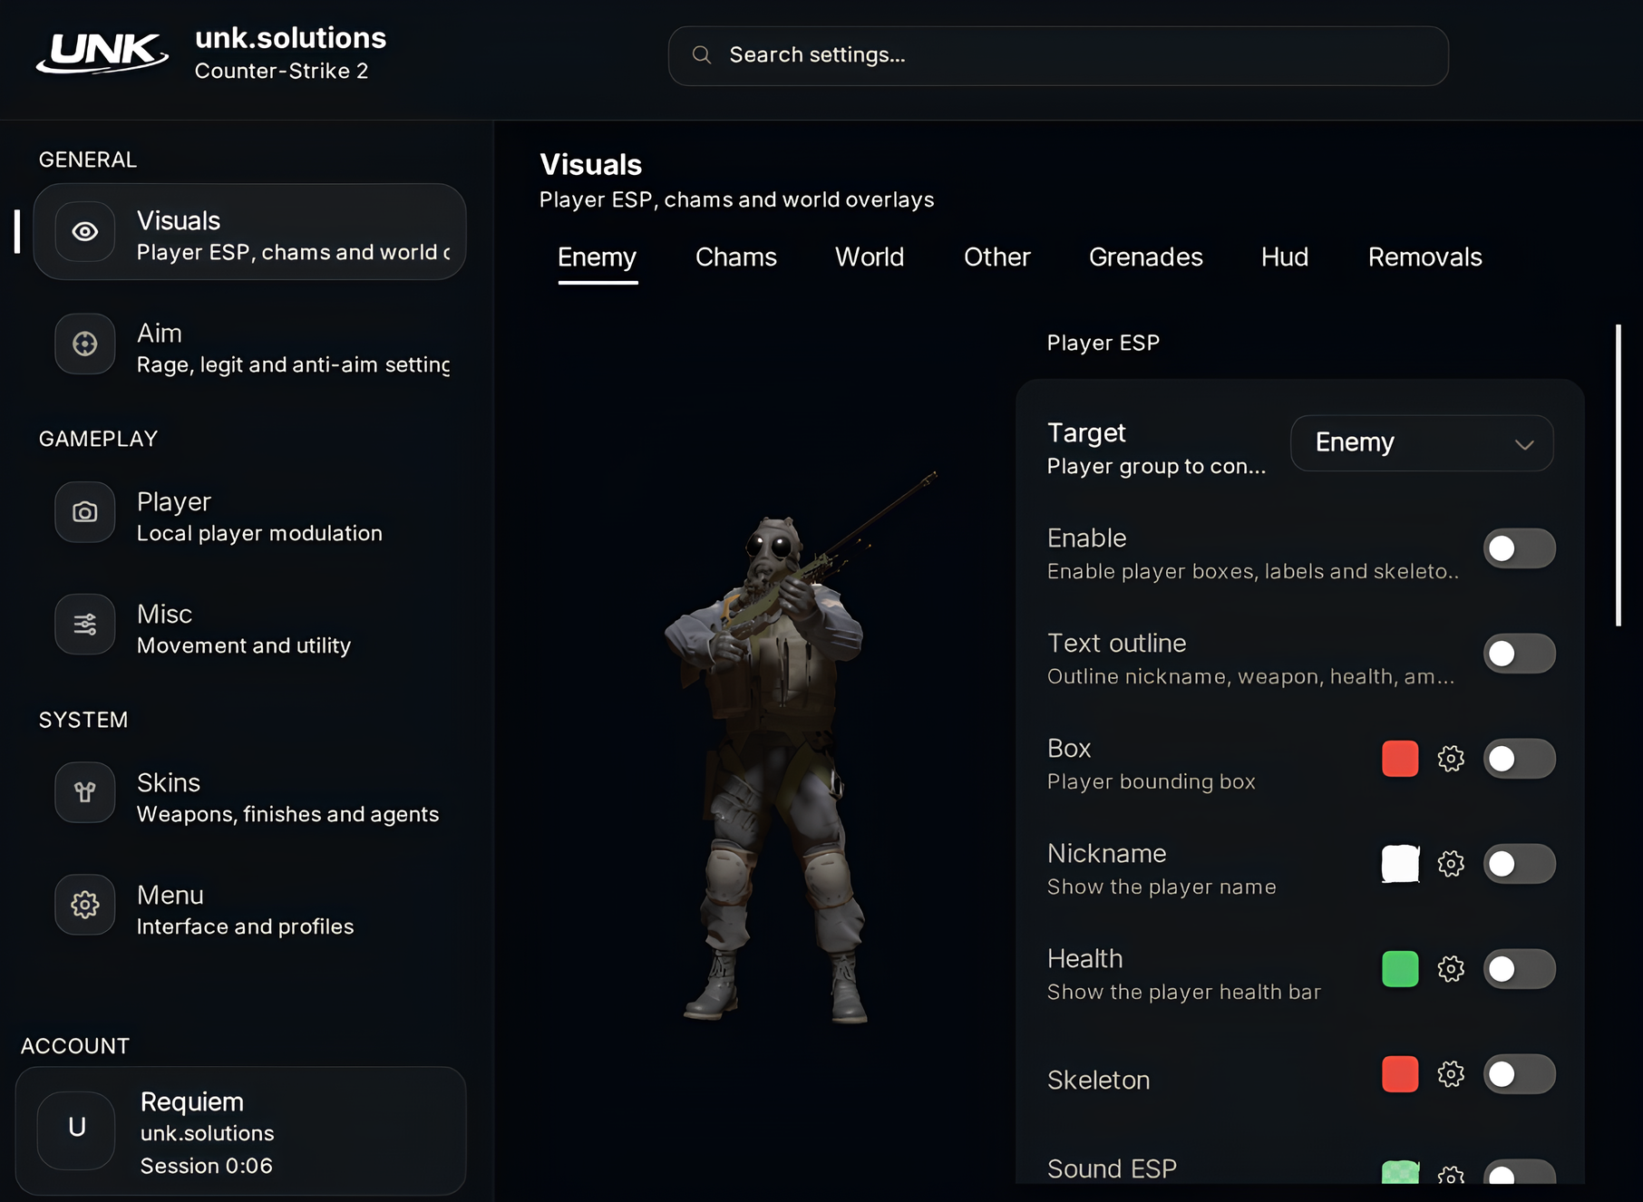Open Skins weapons and finishes
The image size is (1643, 1202).
point(250,795)
